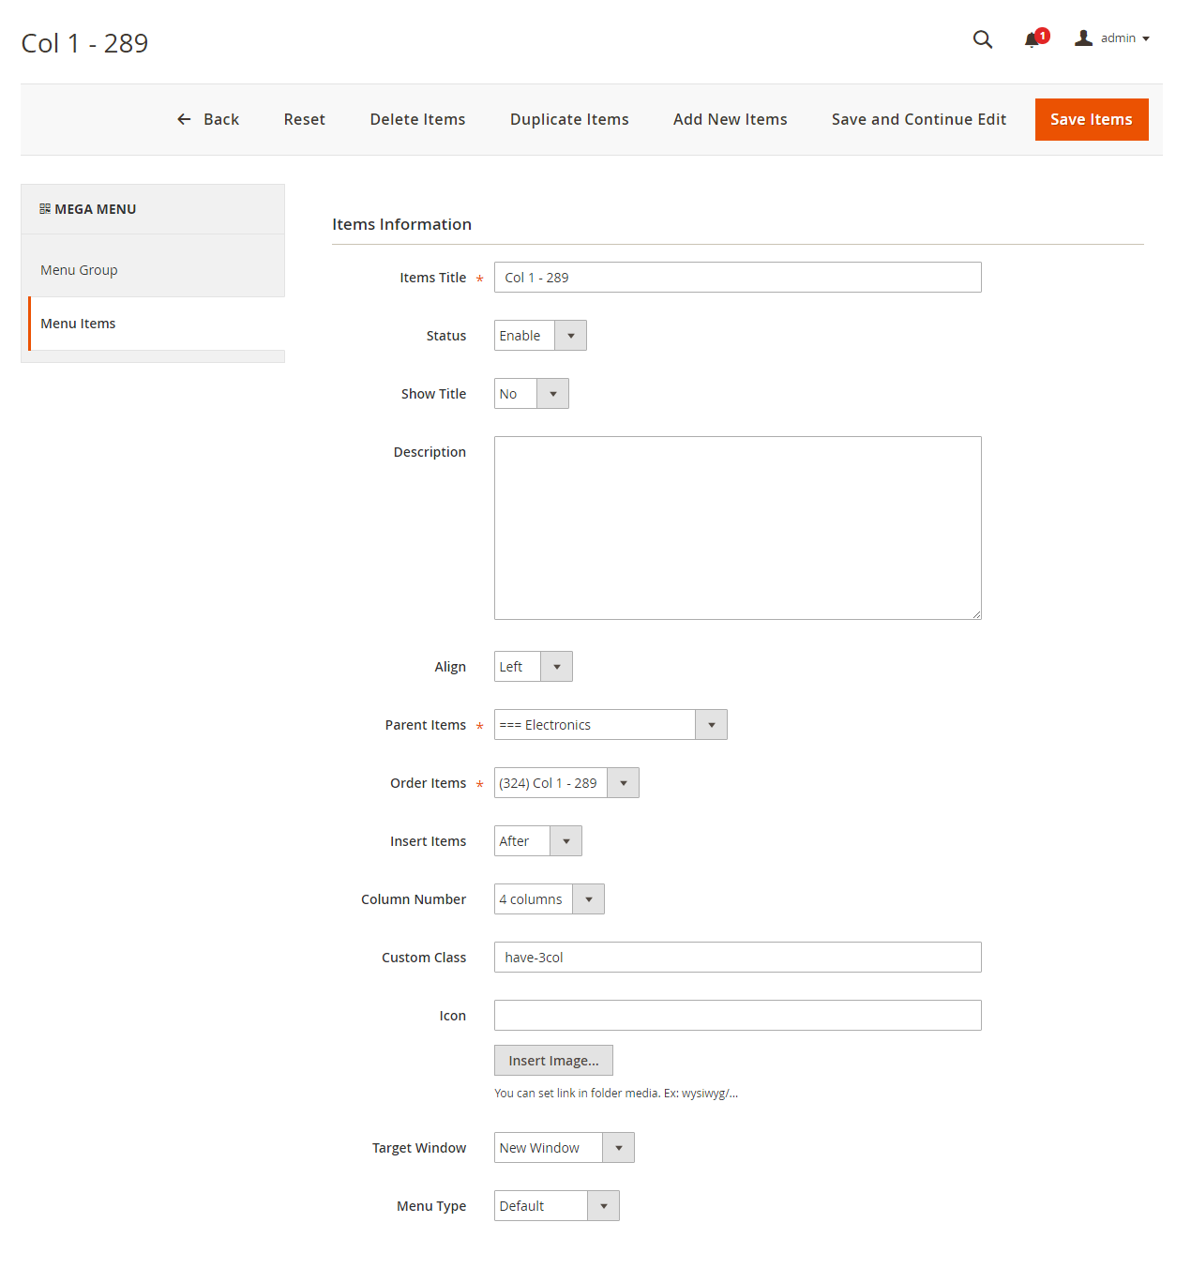This screenshot has width=1191, height=1268.
Task: Click the MEGA MENU panel header
Action: tap(153, 209)
